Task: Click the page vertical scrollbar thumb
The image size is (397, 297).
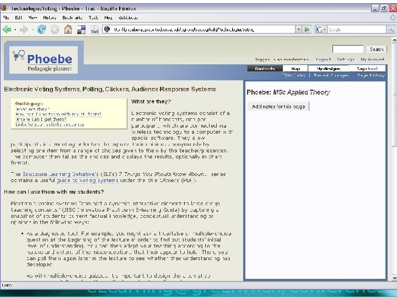Action: click(x=394, y=95)
